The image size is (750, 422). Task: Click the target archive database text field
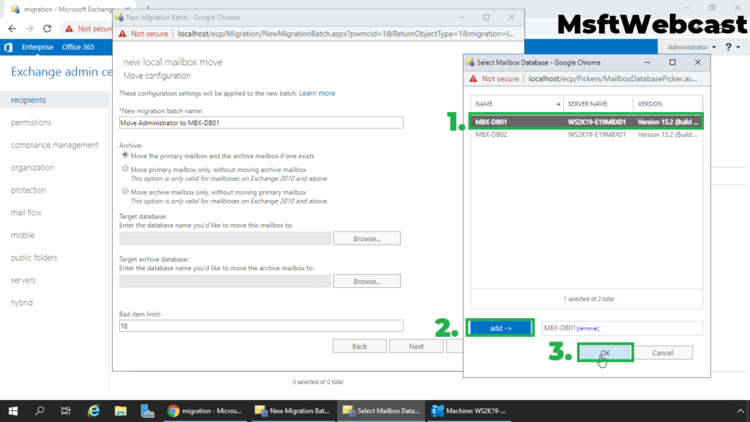(225, 281)
